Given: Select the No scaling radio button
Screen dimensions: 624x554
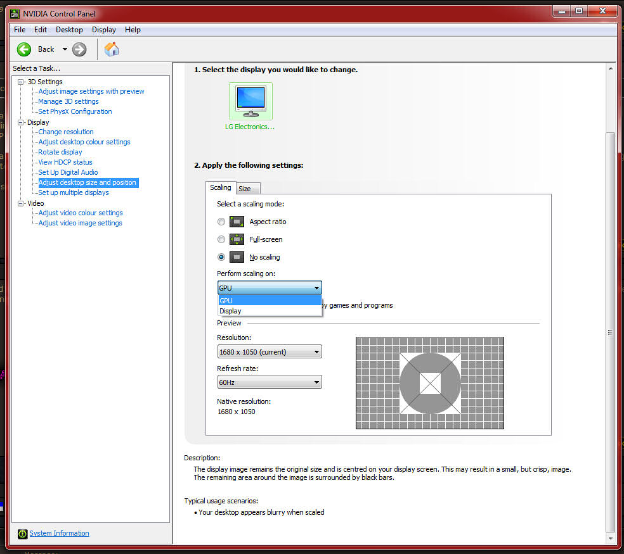Looking at the screenshot, I should click(x=221, y=257).
